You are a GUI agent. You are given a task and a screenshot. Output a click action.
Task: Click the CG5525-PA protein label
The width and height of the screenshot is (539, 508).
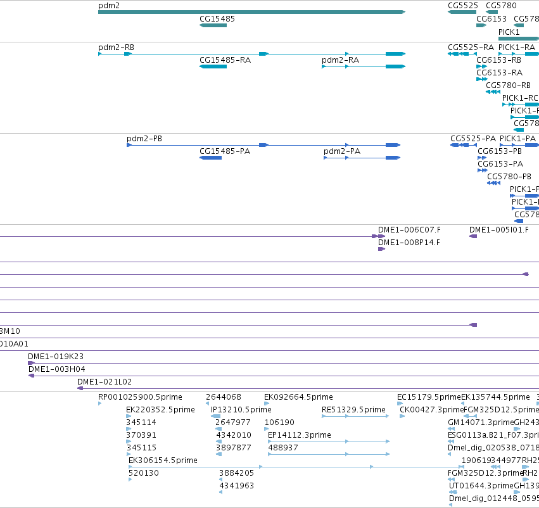click(x=473, y=139)
